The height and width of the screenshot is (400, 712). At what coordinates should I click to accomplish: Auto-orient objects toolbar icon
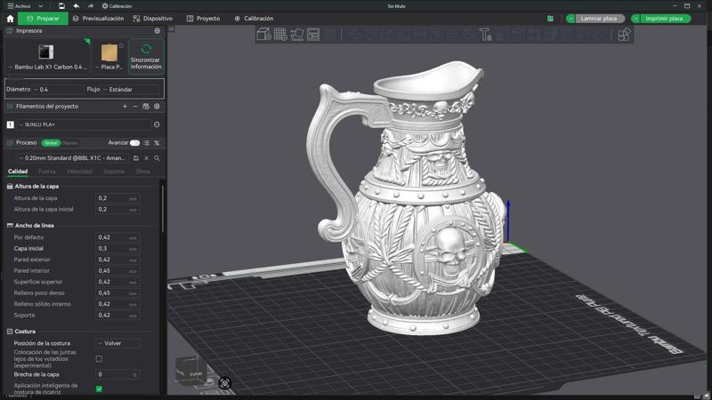coord(297,35)
